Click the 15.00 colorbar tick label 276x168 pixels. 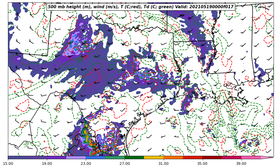point(8,163)
